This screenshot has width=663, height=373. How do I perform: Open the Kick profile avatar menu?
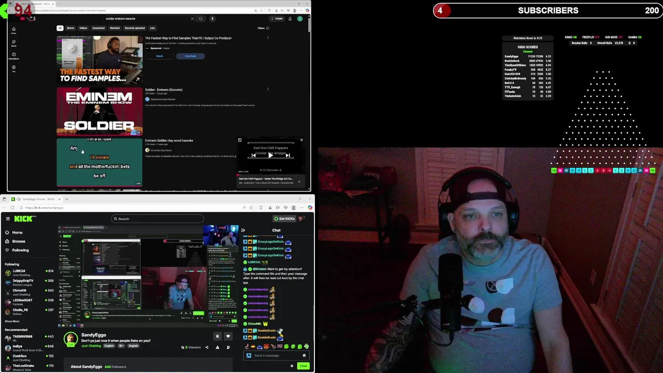[x=301, y=219]
